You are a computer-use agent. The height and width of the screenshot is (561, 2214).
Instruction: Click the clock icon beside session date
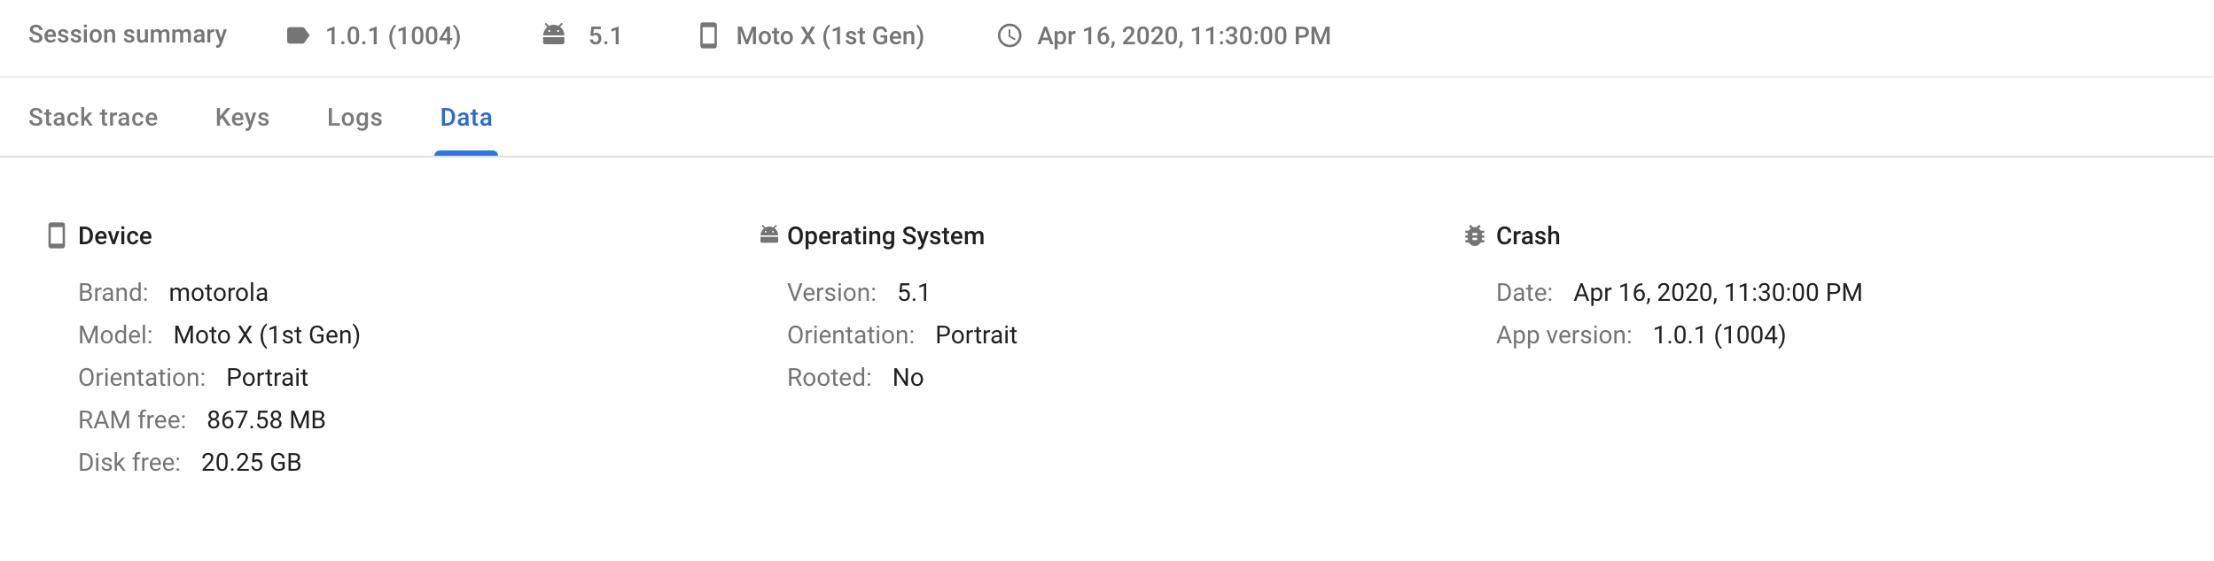[1010, 35]
